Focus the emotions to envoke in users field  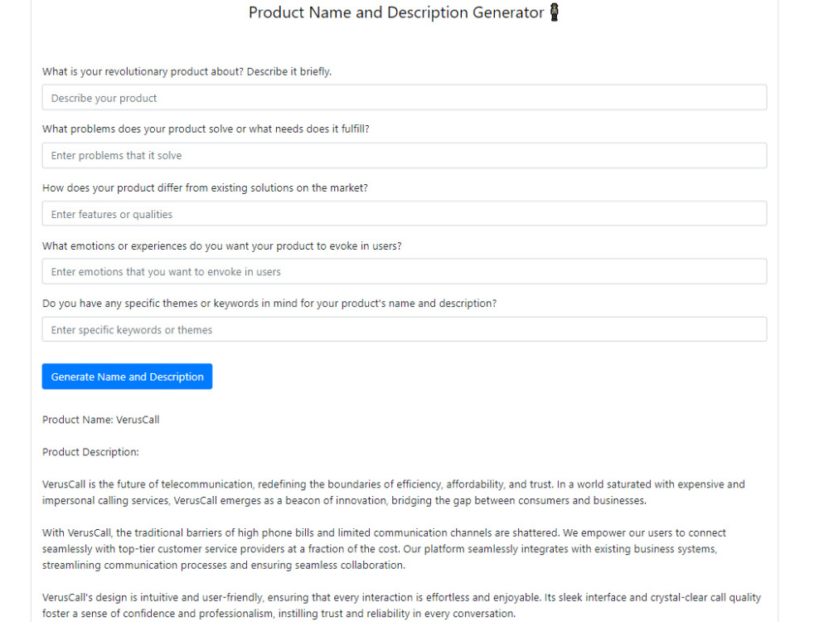[405, 271]
